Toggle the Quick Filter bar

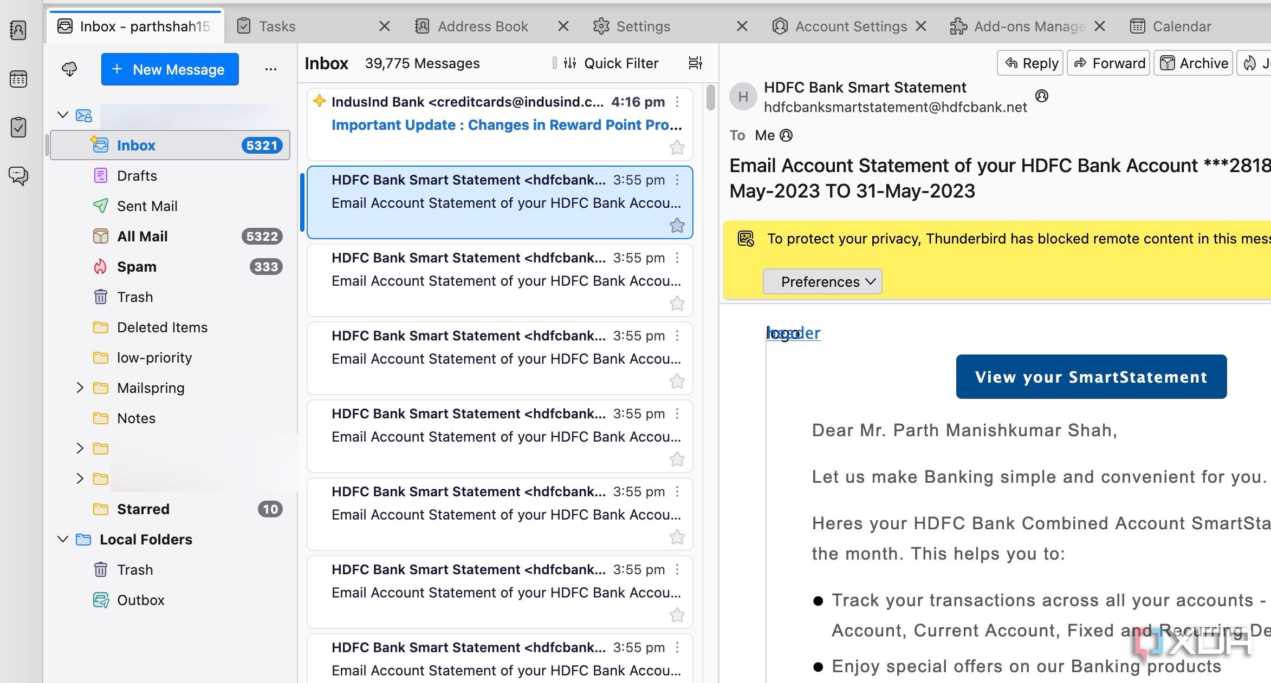click(x=611, y=63)
